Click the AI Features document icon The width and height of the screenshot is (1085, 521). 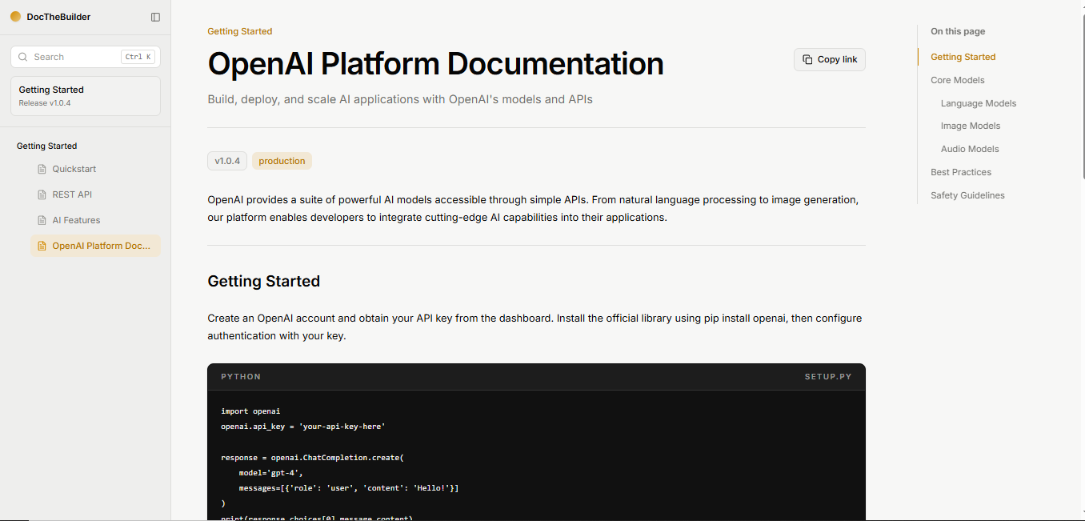(42, 220)
